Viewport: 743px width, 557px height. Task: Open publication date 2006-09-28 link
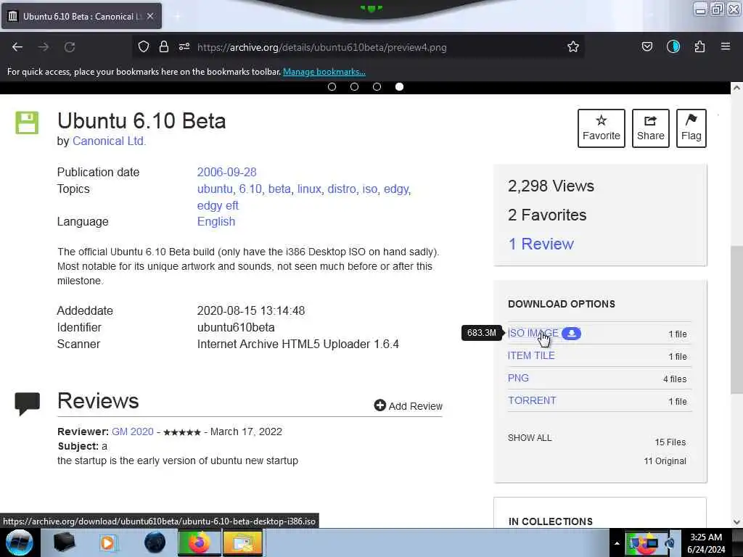click(226, 172)
